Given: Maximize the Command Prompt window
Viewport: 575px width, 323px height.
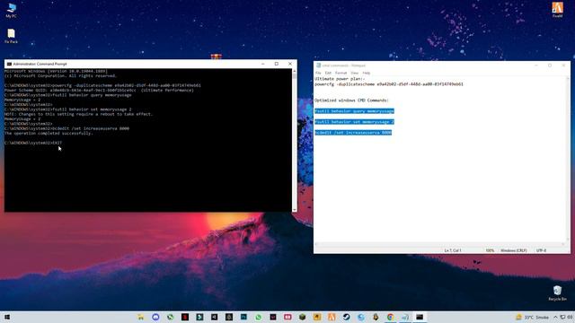Looking at the screenshot, I should click(277, 64).
